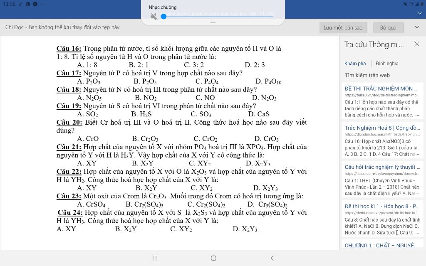Open the TikTok notification icon in status bar

tap(21, 4)
